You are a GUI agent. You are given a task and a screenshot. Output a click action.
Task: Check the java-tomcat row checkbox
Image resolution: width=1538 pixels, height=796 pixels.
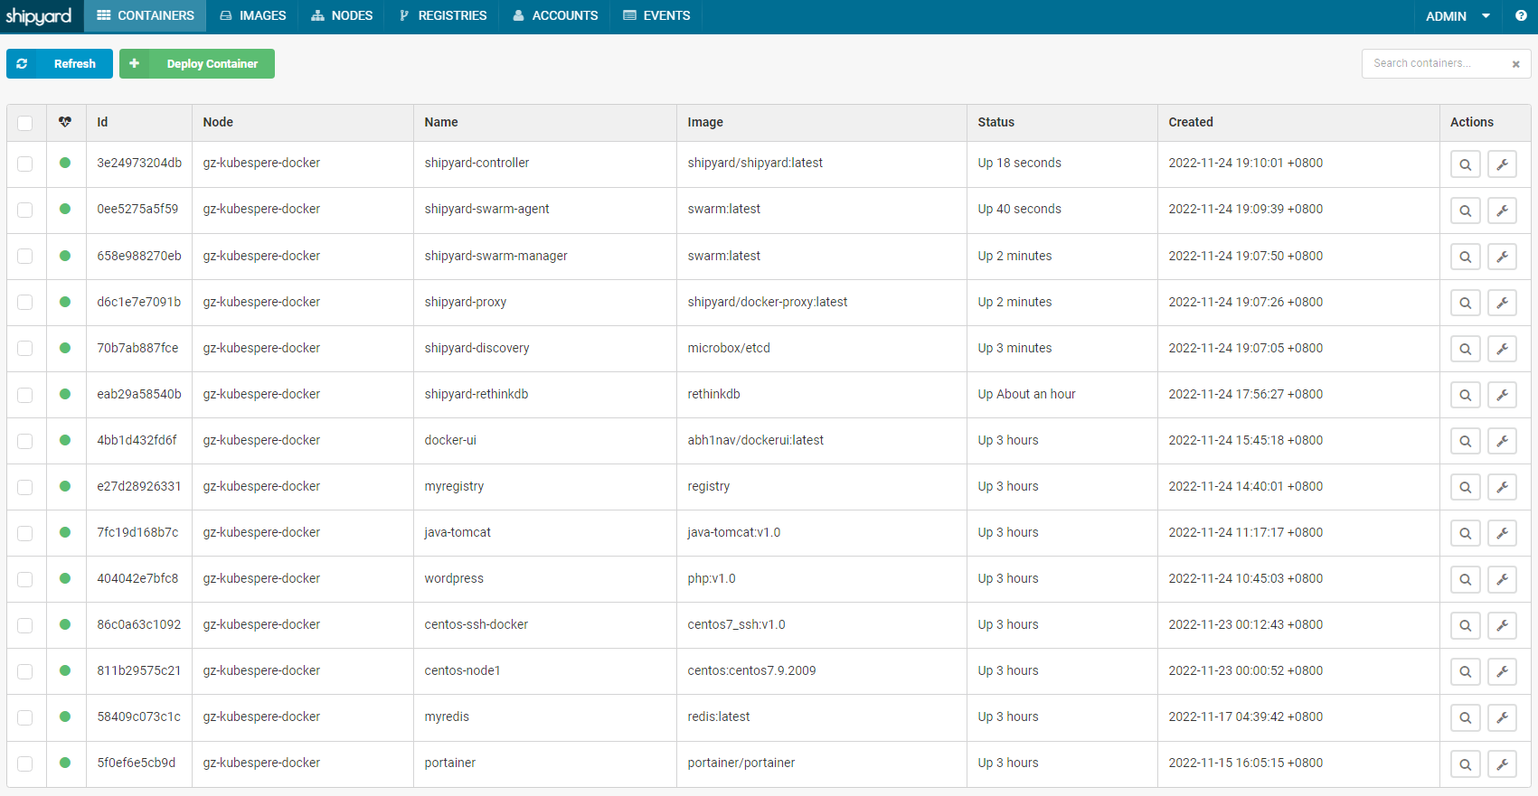click(x=25, y=533)
